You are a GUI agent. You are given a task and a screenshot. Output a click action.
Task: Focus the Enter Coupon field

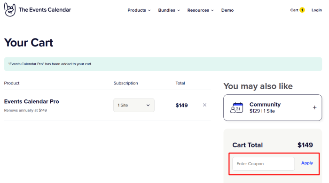[x=263, y=164]
